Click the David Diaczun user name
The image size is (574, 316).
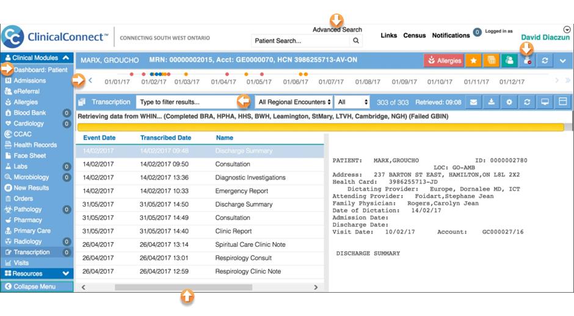pyautogui.click(x=545, y=37)
